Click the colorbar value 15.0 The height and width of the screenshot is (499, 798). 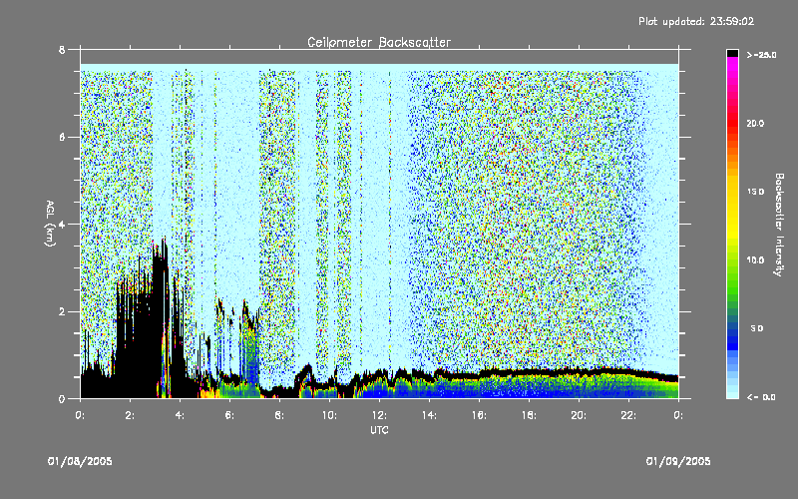(755, 192)
